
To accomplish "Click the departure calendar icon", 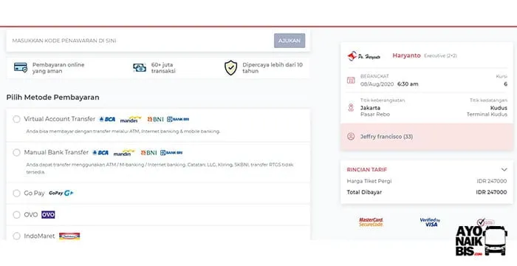I will [x=351, y=81].
